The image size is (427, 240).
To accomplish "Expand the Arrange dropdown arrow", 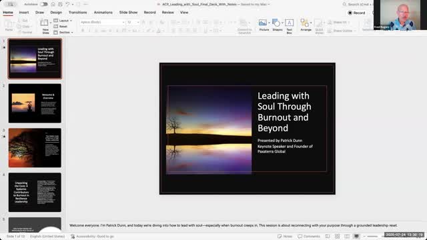I will point(311,23).
